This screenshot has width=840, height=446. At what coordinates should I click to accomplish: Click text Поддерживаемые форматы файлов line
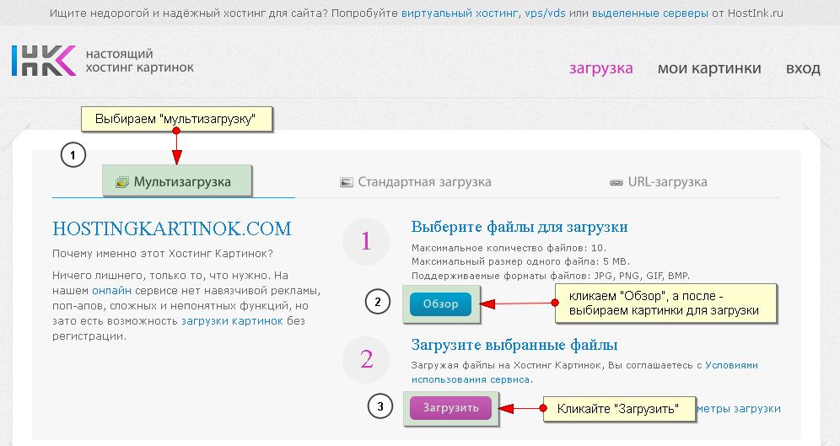551,277
